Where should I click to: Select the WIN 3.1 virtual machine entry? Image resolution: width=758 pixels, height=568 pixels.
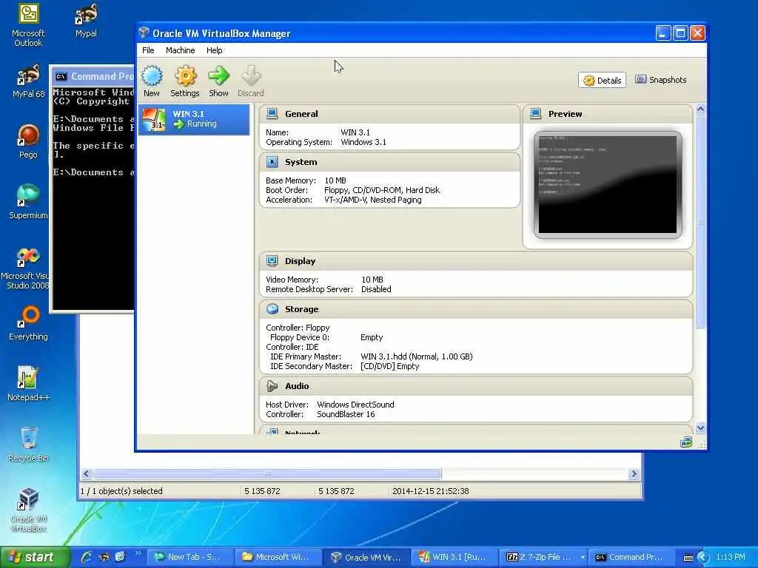point(195,119)
